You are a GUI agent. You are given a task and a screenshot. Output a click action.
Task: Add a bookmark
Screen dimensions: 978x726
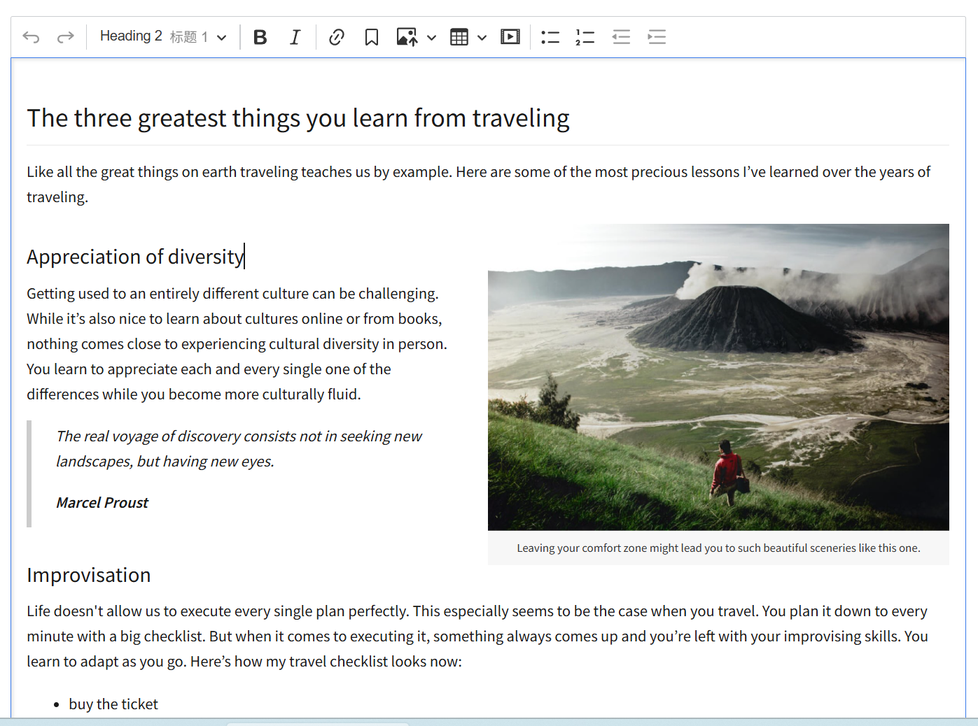pyautogui.click(x=372, y=37)
